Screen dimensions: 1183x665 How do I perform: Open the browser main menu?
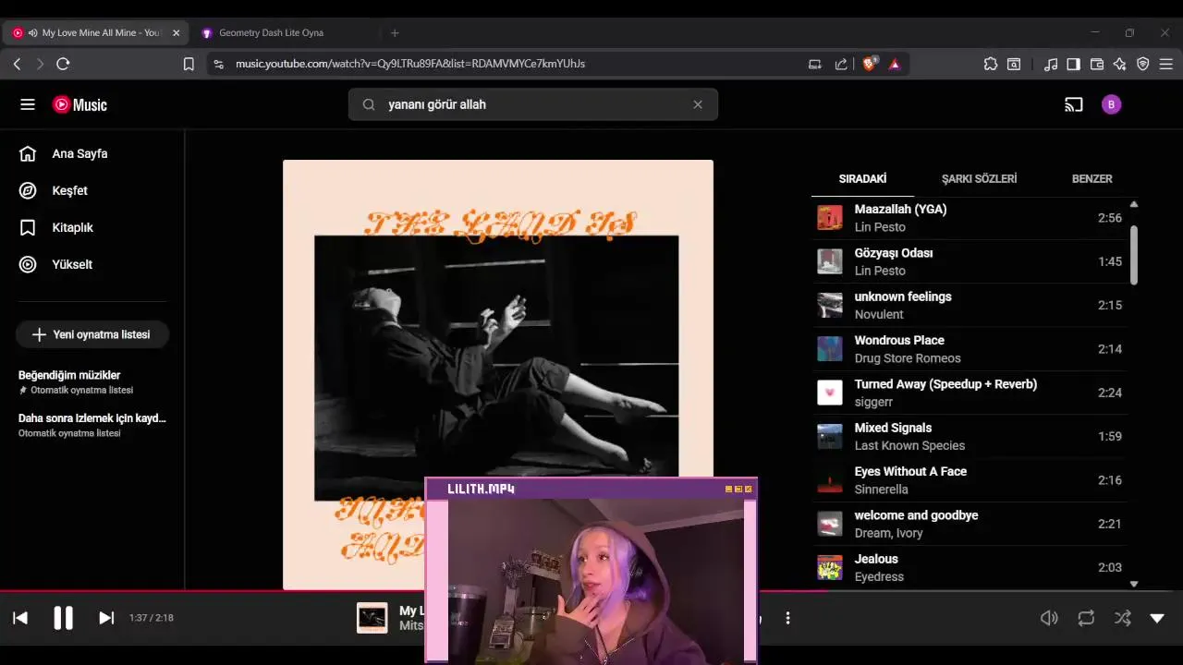pyautogui.click(x=1165, y=64)
